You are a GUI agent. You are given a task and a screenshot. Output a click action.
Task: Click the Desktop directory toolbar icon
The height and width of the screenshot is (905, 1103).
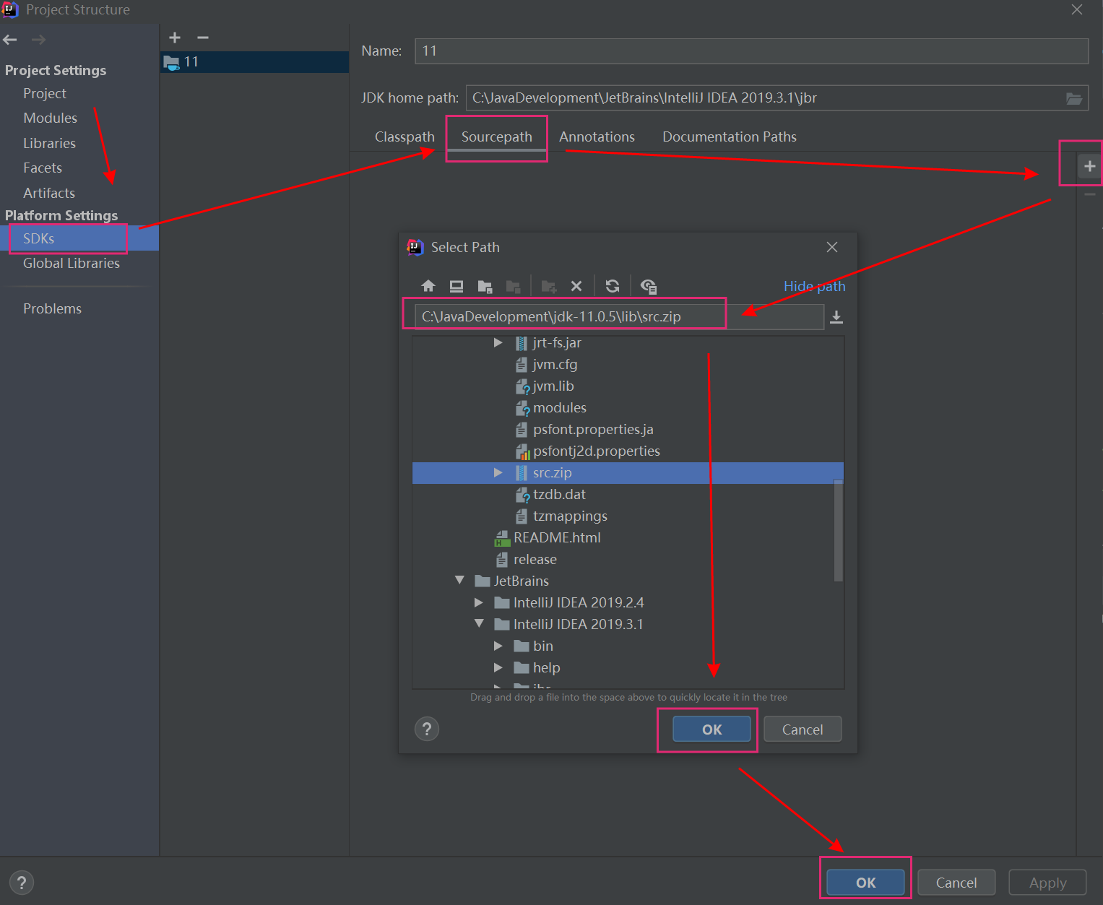point(457,286)
